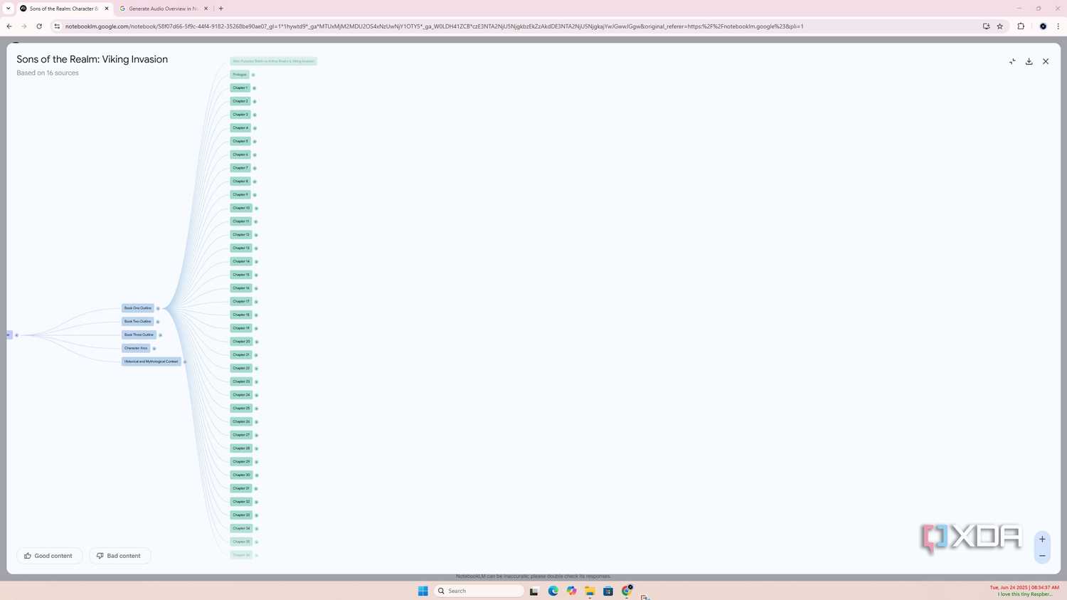
Task: Select the Chapter 17 node
Action: 241,301
